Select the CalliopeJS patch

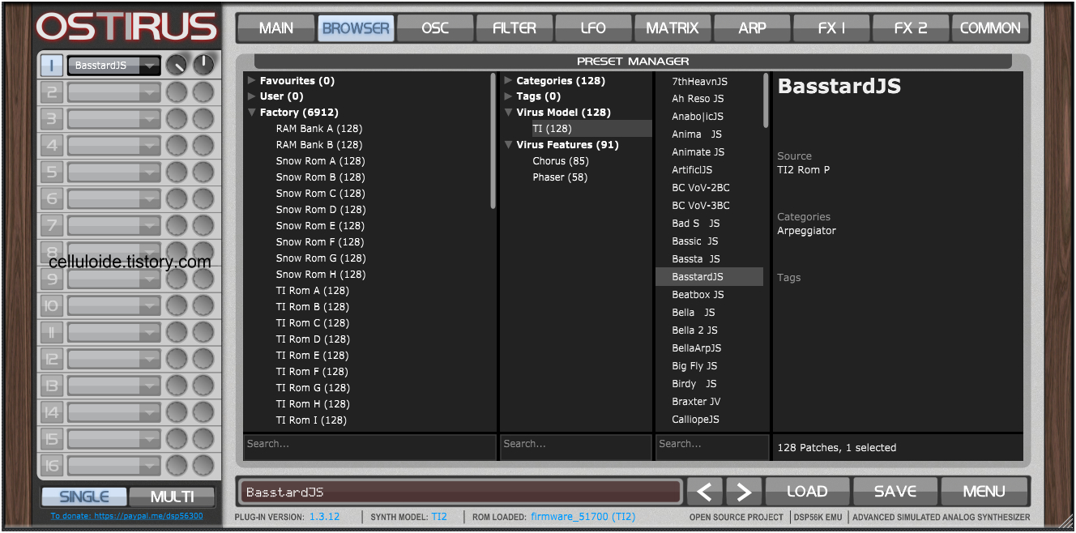695,420
